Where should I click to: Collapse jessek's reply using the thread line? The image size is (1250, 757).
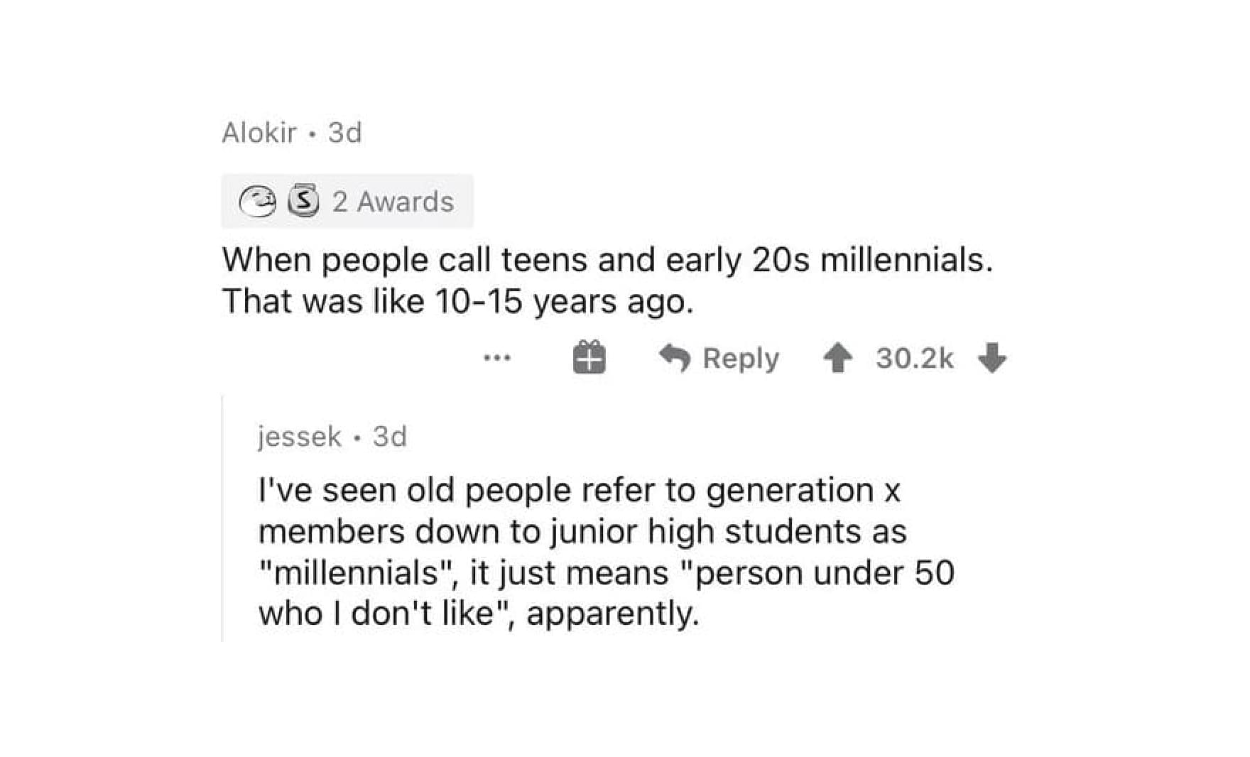click(222, 518)
